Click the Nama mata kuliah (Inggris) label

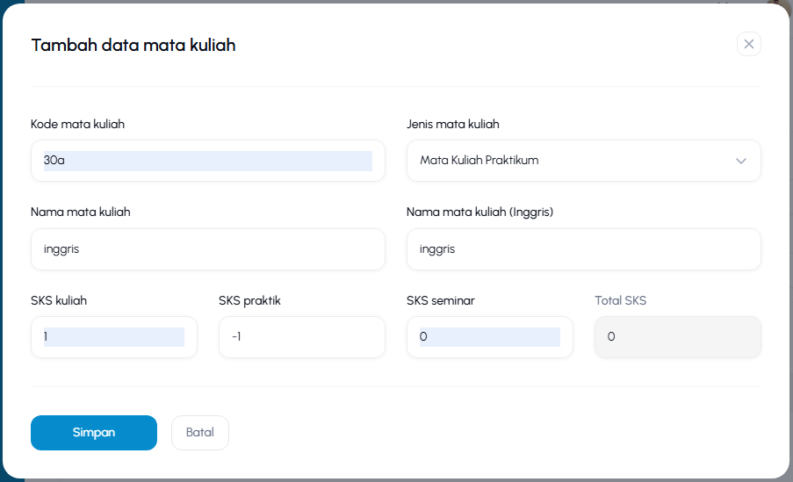[479, 212]
